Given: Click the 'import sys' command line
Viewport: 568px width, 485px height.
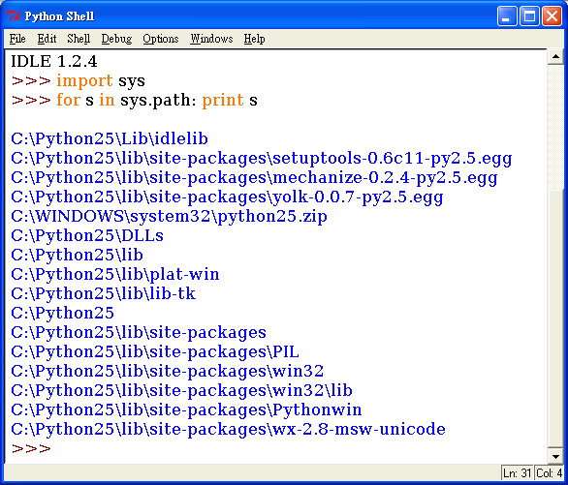Looking at the screenshot, I should pos(78,80).
